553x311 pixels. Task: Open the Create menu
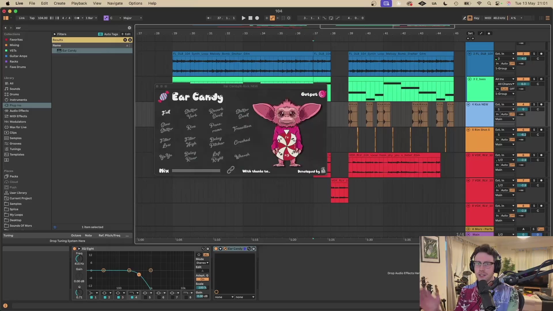tap(60, 3)
